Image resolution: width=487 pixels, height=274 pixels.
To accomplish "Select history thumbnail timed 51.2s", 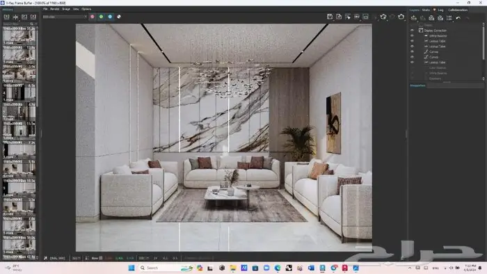I will [19, 35].
